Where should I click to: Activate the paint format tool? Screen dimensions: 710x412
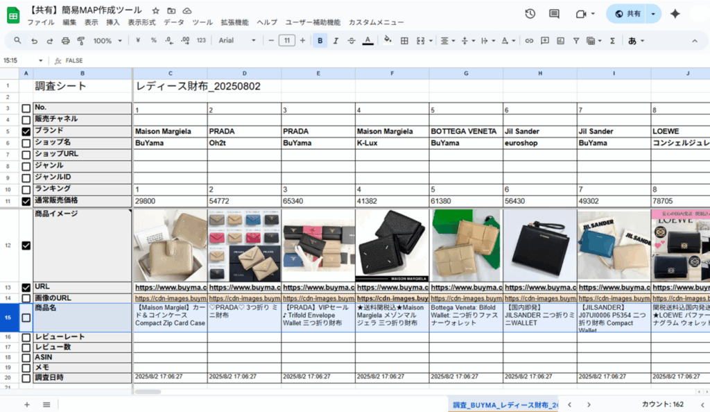pos(81,41)
